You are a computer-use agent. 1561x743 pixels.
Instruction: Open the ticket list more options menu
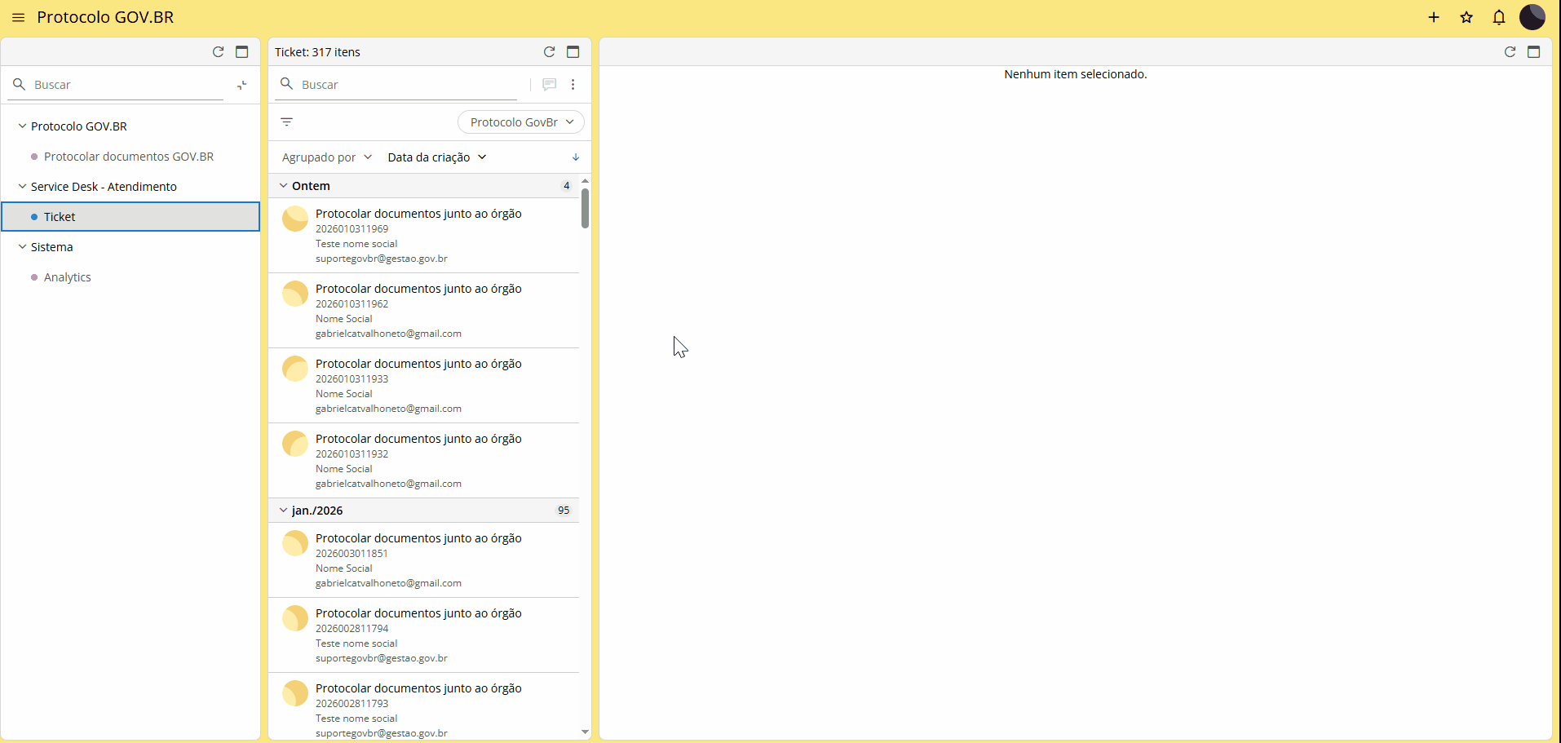pyautogui.click(x=573, y=84)
